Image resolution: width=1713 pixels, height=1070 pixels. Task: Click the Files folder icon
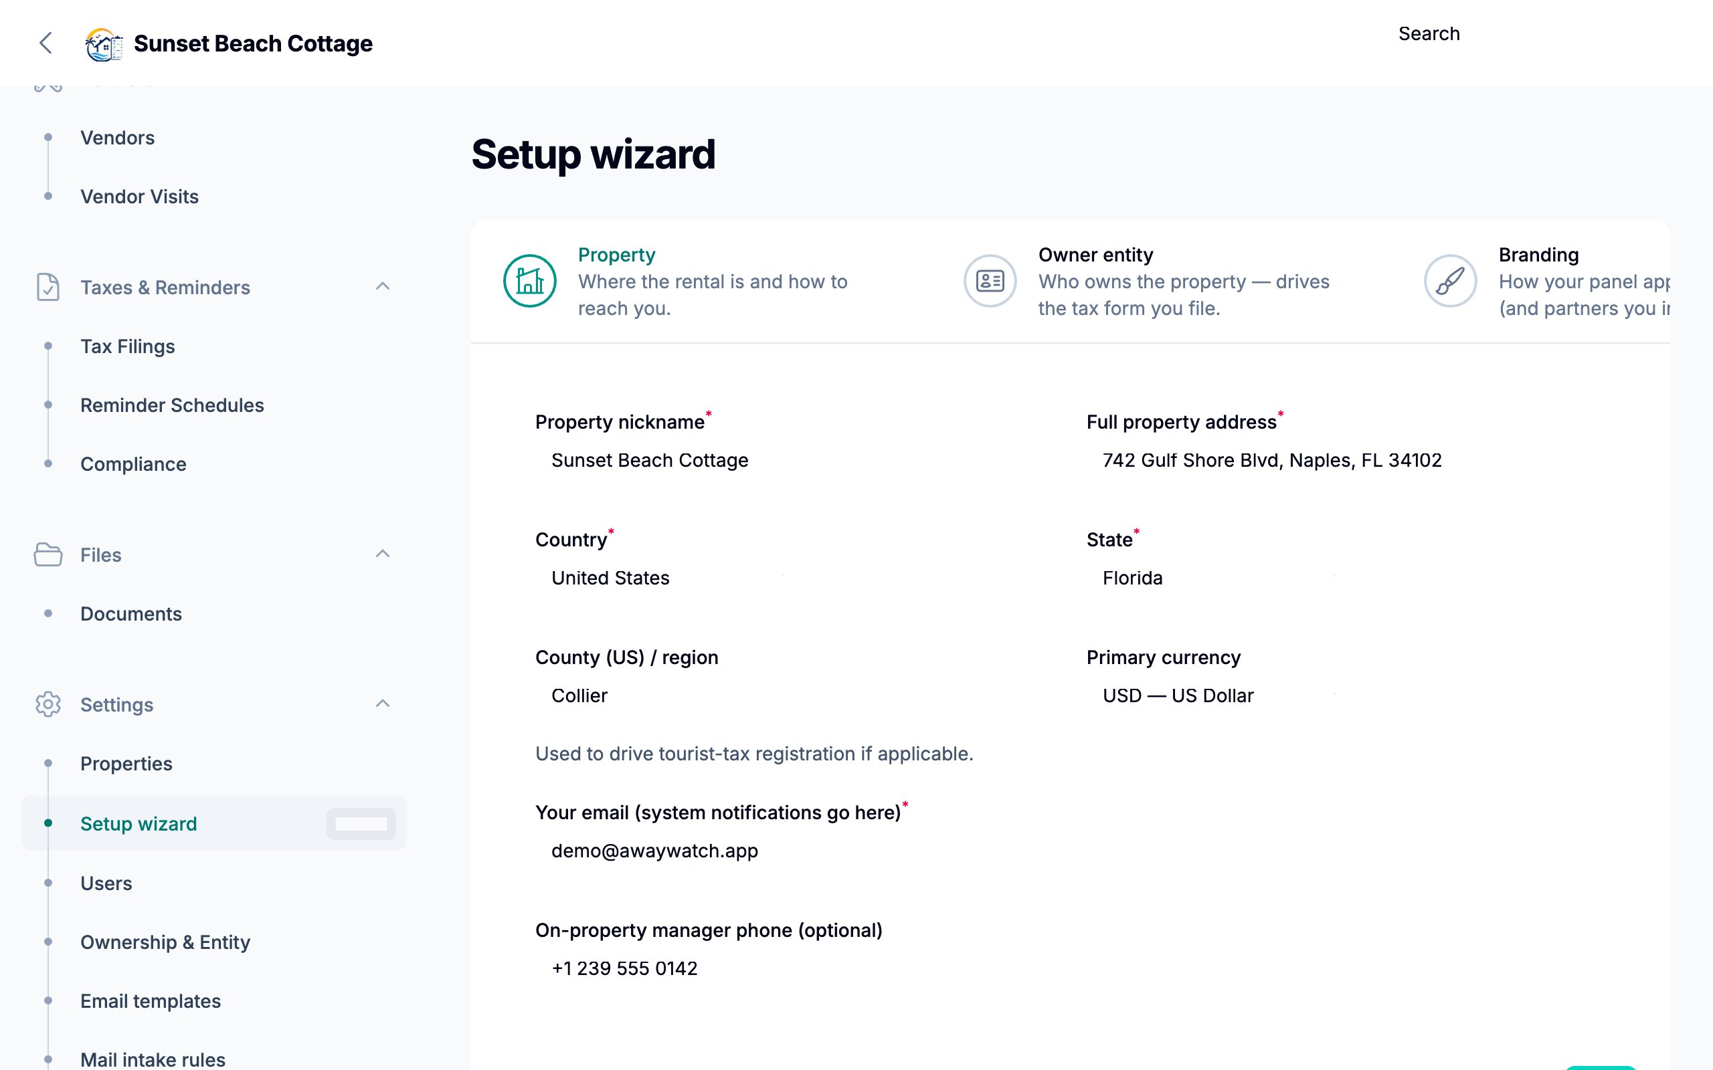click(x=48, y=555)
